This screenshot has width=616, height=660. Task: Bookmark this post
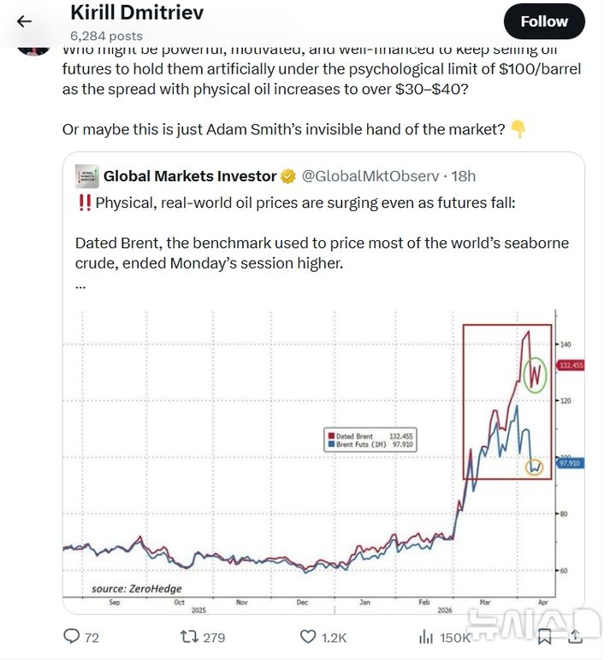pos(544,636)
